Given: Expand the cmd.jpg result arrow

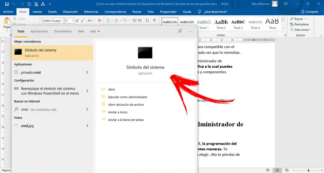Looking at the screenshot, I should click(87, 126).
